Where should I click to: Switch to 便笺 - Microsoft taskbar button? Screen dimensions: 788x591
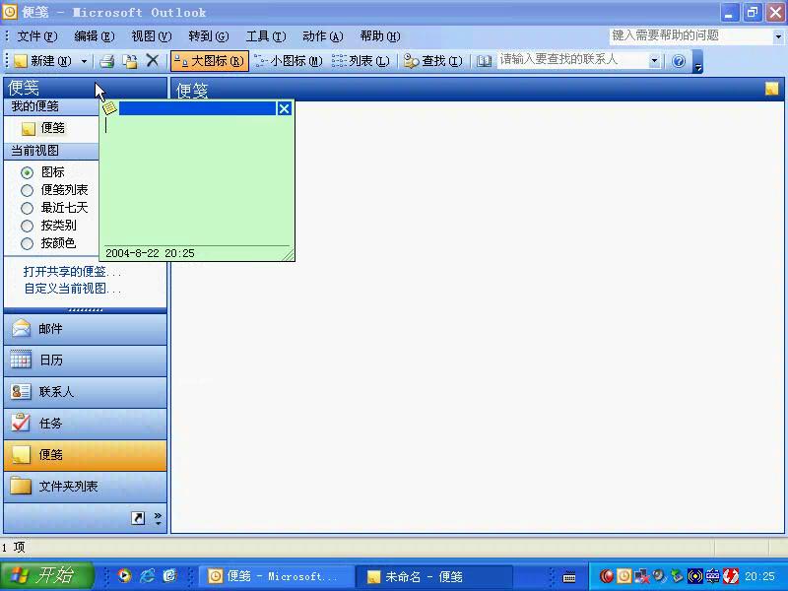pyautogui.click(x=276, y=576)
